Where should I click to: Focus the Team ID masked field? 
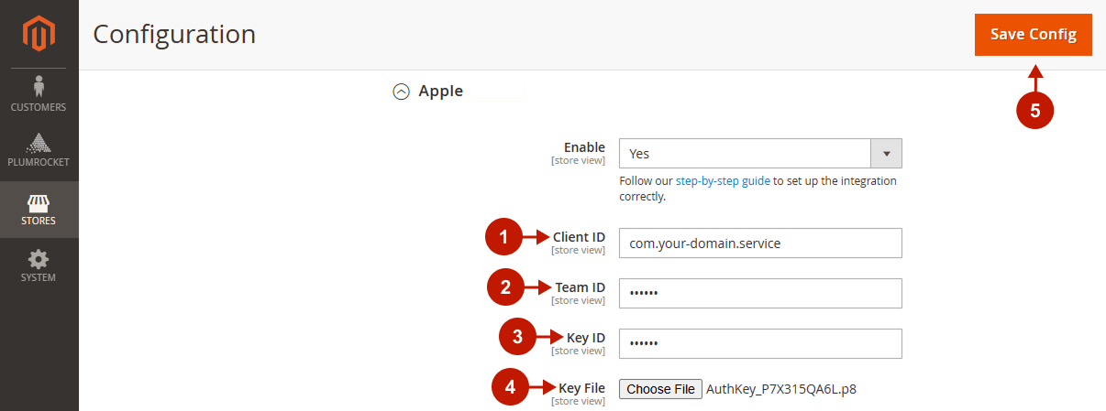point(760,294)
